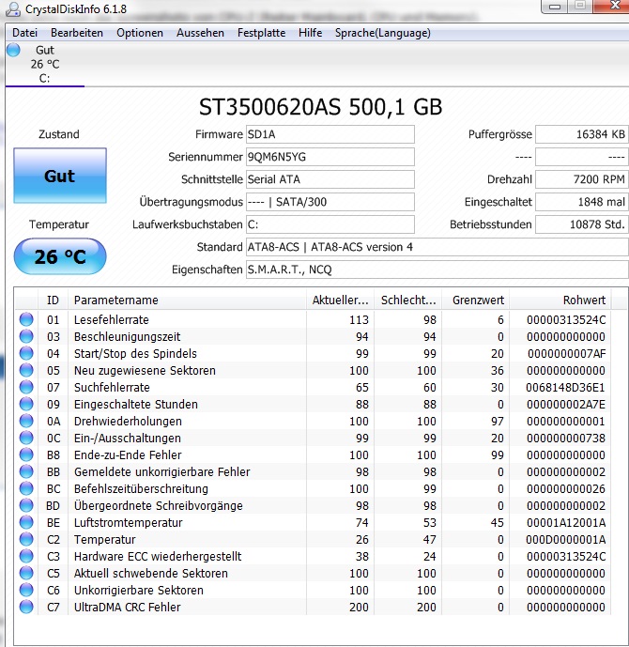Select the C: drive status orb

click(x=13, y=51)
